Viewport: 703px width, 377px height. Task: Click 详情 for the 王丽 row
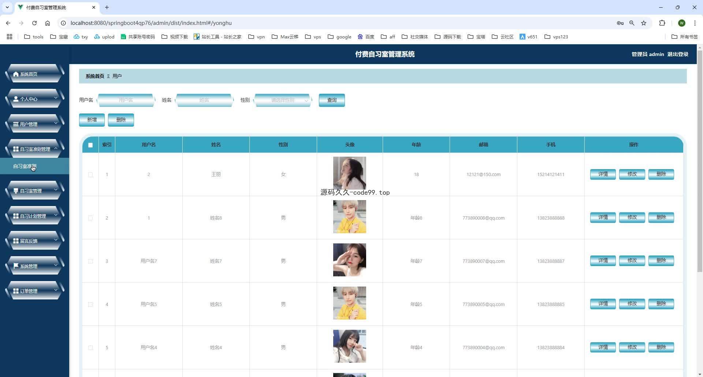pyautogui.click(x=603, y=174)
